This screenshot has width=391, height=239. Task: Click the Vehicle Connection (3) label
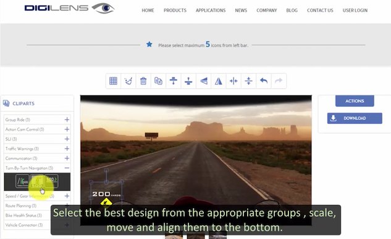click(x=24, y=225)
